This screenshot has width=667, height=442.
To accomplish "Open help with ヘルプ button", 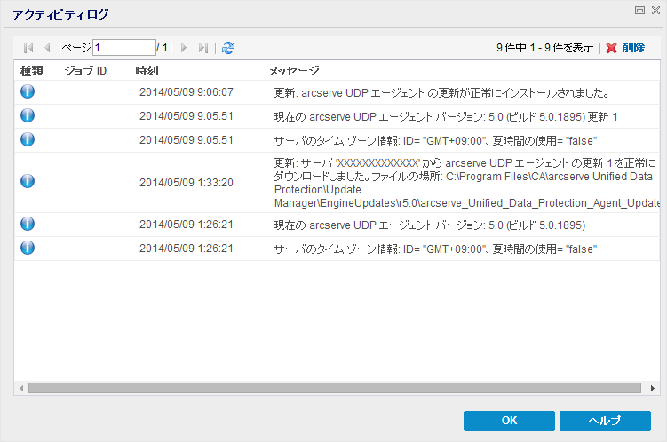I will tap(604, 421).
